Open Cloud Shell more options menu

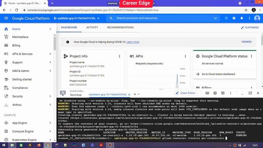point(231,93)
